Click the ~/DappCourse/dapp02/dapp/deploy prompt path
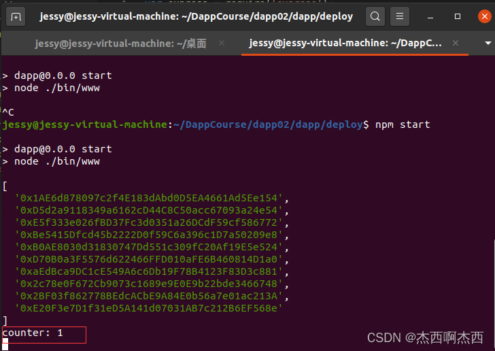The image size is (495, 351). (x=268, y=124)
